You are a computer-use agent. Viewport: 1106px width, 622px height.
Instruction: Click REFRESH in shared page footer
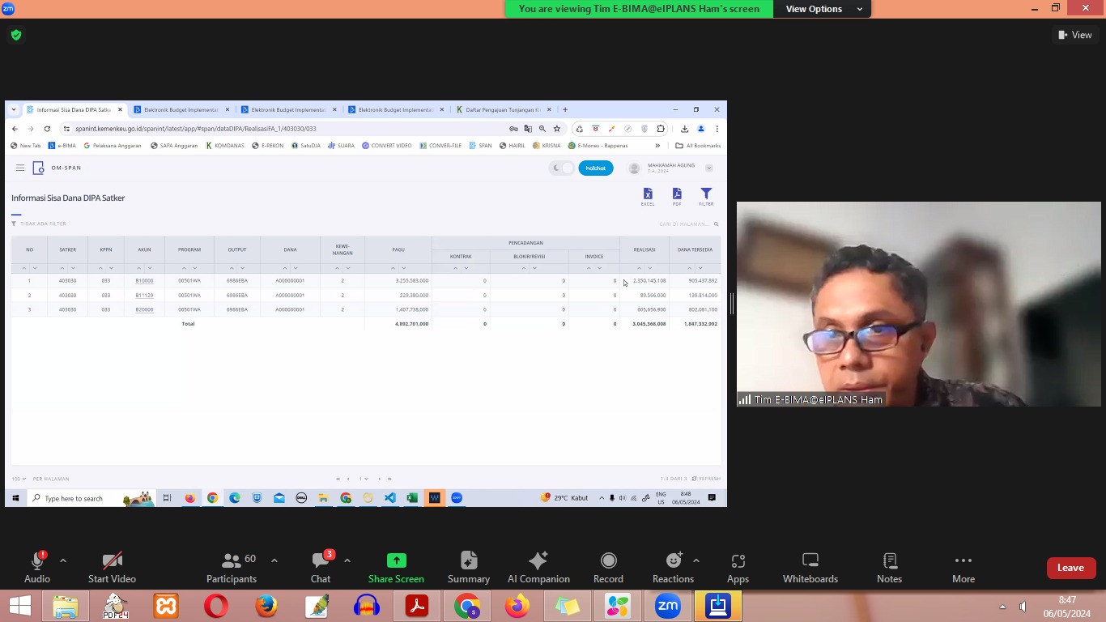coord(706,479)
